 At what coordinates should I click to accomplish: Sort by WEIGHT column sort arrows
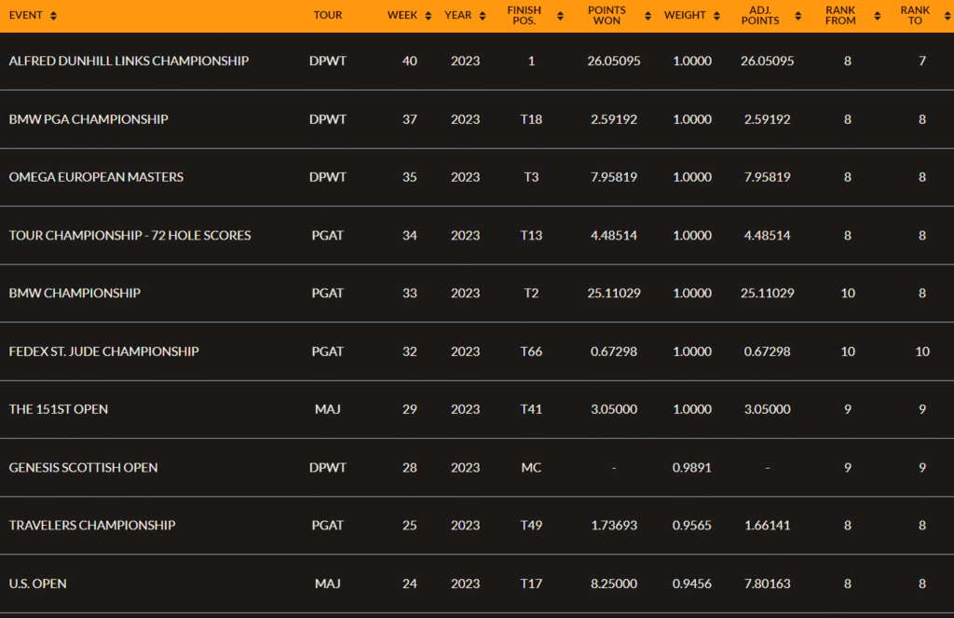[716, 16]
